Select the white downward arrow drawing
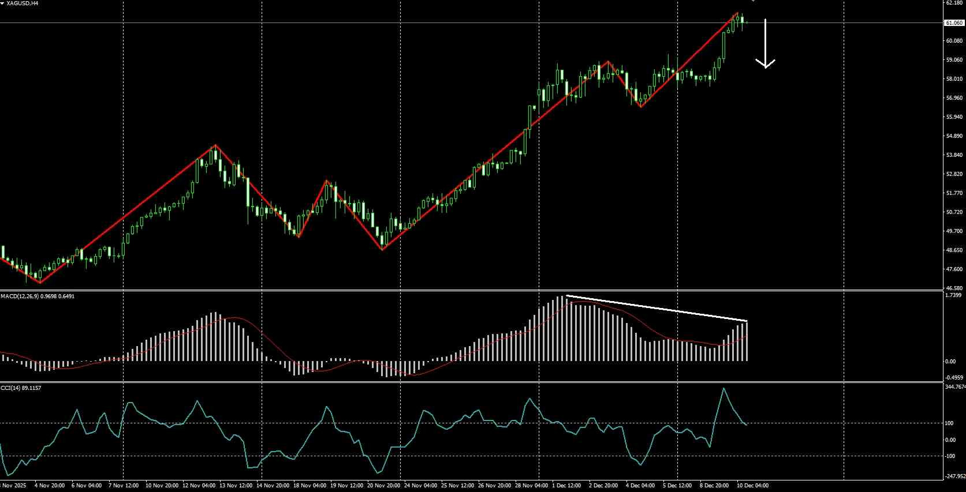 (x=766, y=44)
